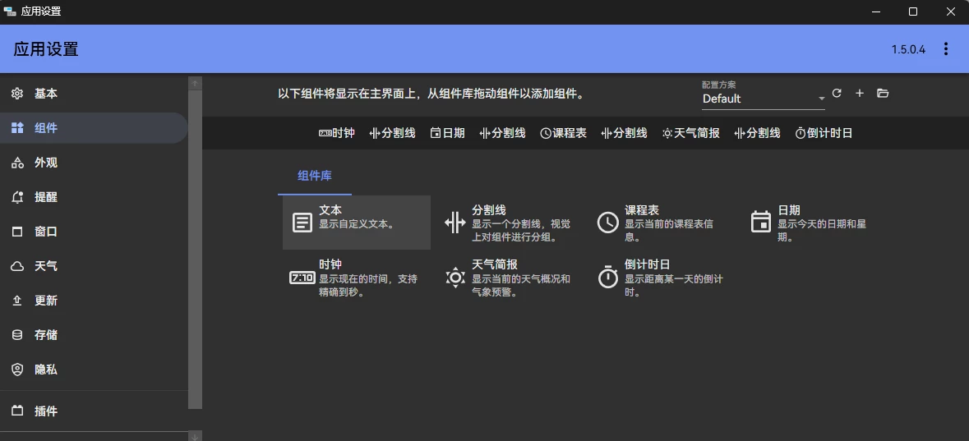This screenshot has width=969, height=441.
Task: Select 倒计时日 component in the top bar
Action: coord(824,133)
